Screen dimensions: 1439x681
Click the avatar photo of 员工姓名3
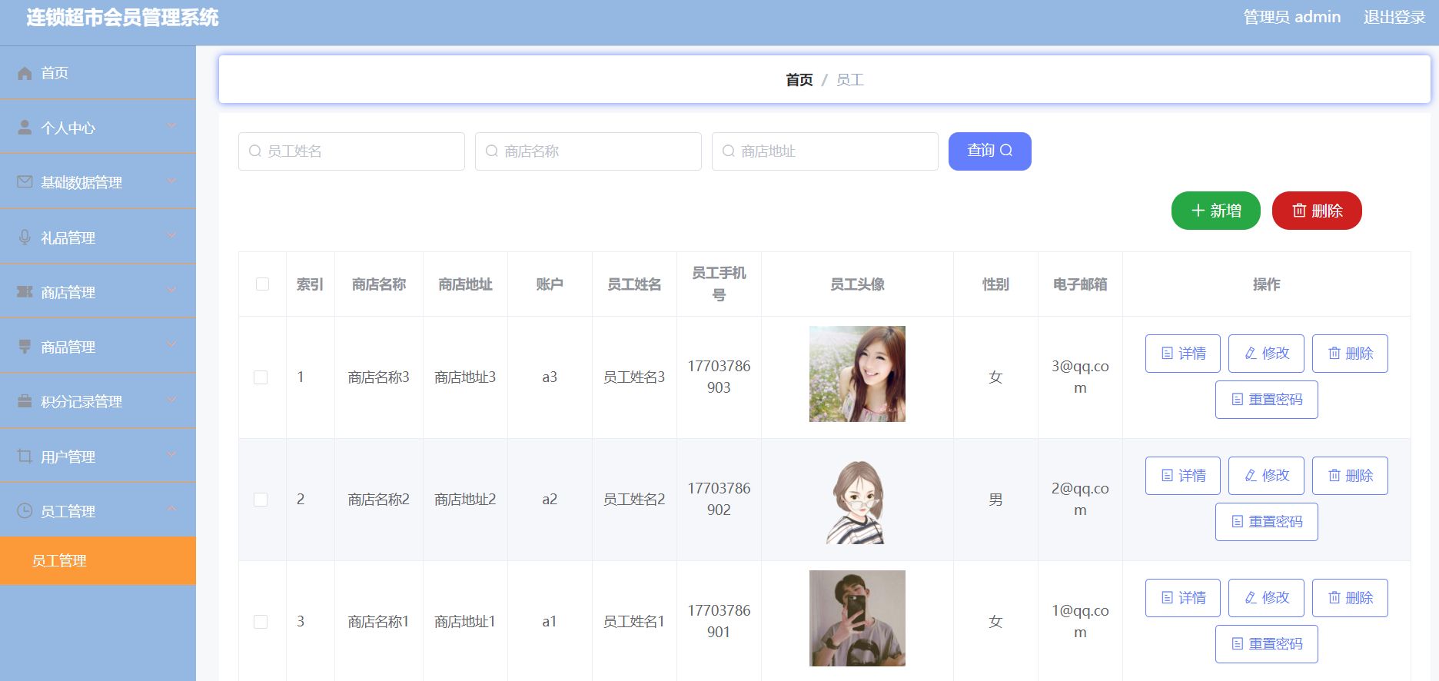pos(857,374)
